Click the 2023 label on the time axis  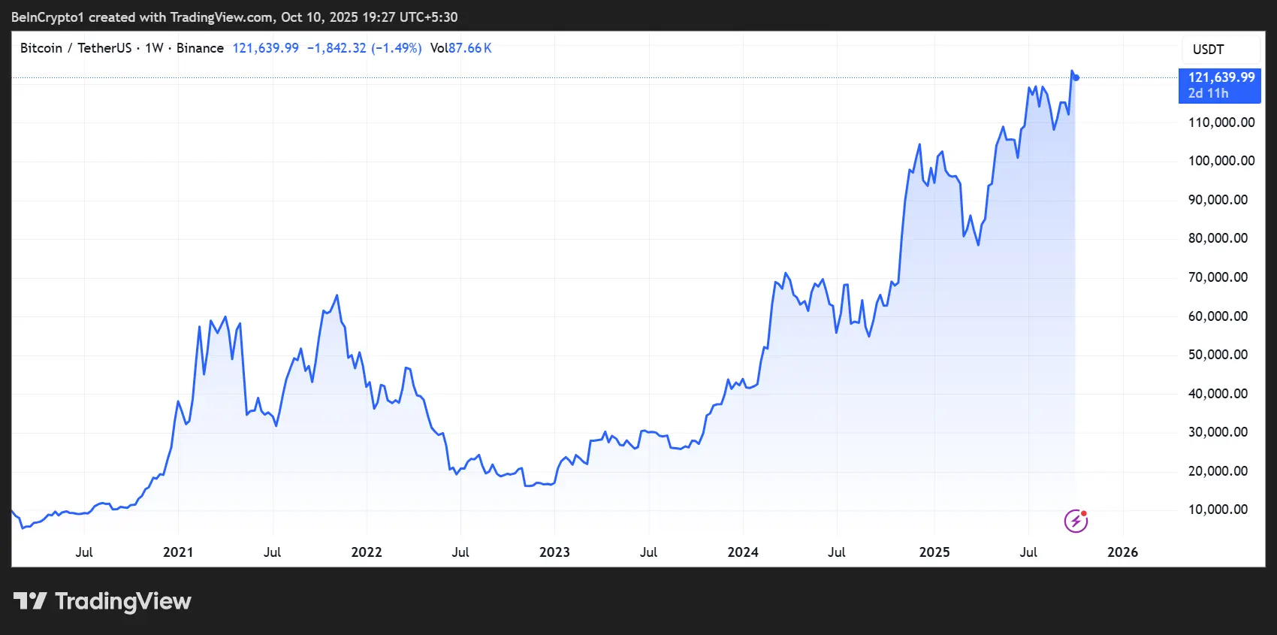554,552
